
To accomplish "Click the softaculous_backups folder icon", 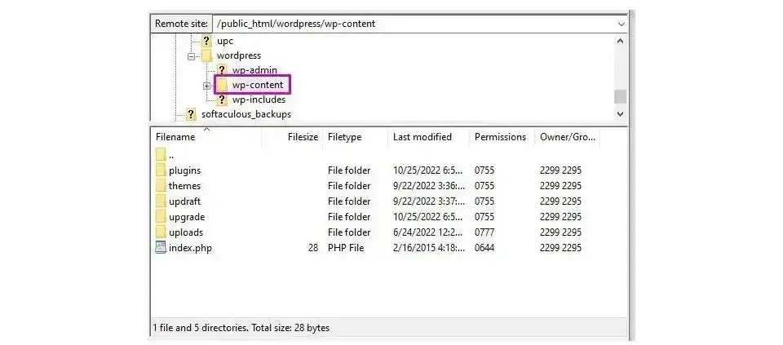I will click(191, 114).
